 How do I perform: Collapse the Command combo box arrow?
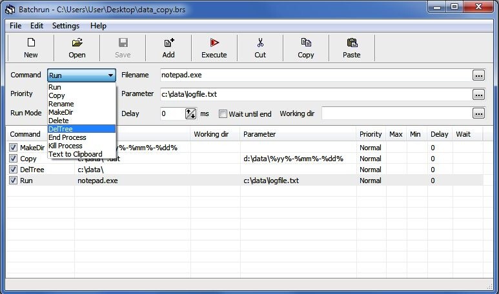[110, 75]
